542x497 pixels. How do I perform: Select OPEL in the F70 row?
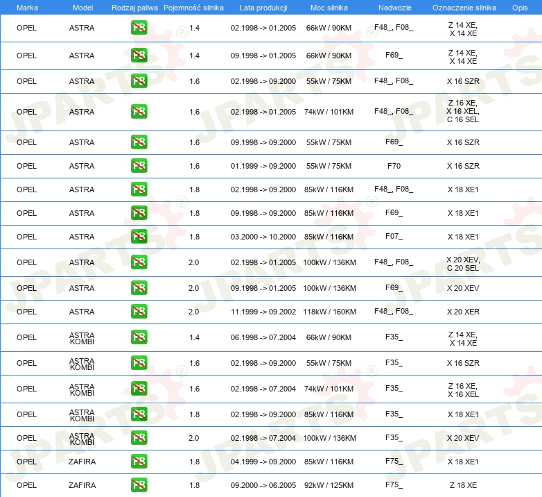[x=26, y=166]
